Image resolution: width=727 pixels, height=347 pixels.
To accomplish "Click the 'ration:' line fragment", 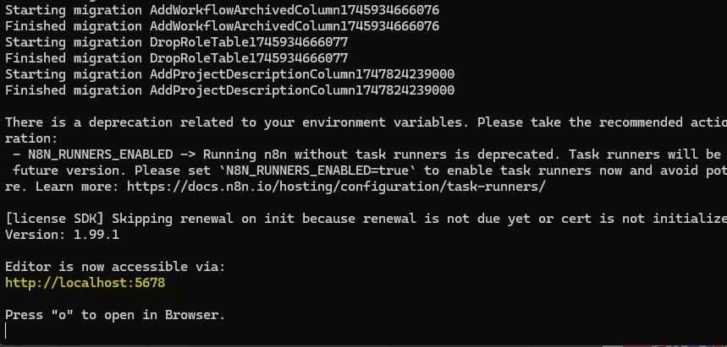I will pos(31,138).
